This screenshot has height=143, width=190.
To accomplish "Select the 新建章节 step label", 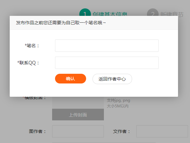I will point(172,15).
